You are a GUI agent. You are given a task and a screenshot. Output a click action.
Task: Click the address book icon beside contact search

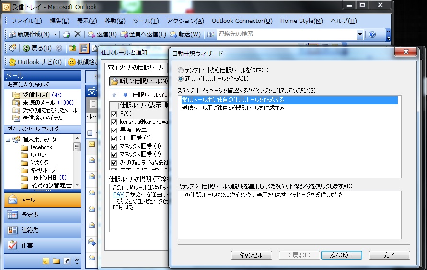210,34
